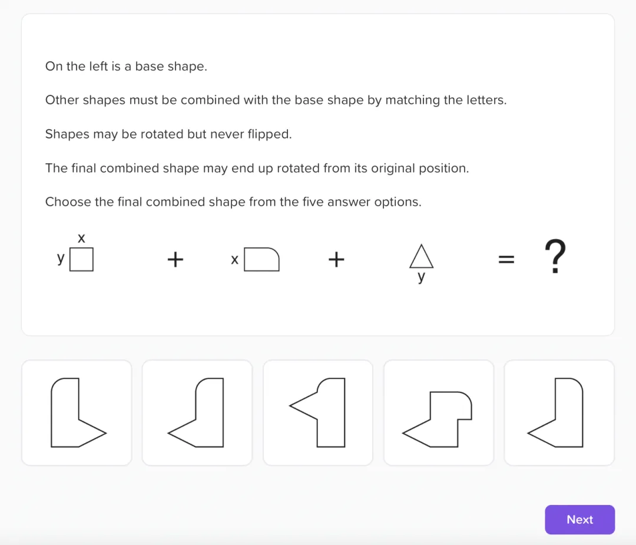Click the plus sign before the triangle
This screenshot has height=545, width=636.
click(336, 259)
